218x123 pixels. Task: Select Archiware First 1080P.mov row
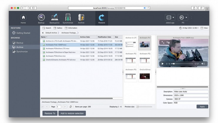(81, 45)
